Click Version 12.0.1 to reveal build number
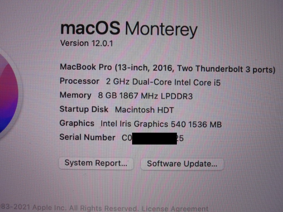The width and height of the screenshot is (283, 212). click(87, 43)
